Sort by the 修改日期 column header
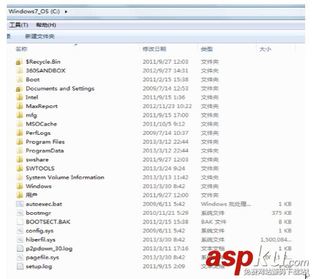Viewport: 312px width, 279px height. click(154, 49)
